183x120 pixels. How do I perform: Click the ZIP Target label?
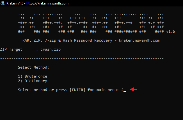(x=11, y=49)
